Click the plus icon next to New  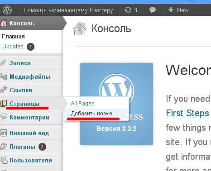(x=171, y=10)
